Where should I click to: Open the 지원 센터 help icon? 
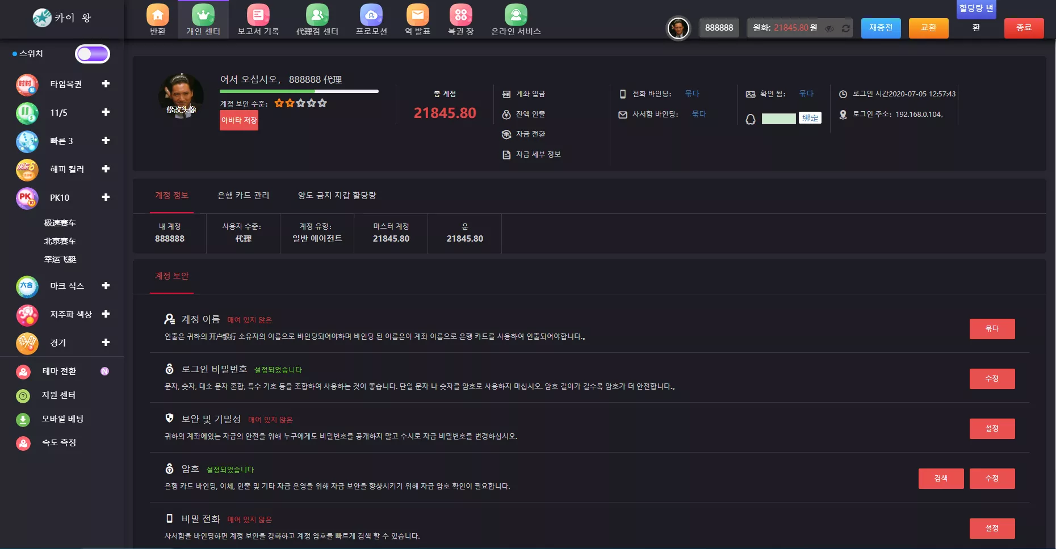point(23,396)
